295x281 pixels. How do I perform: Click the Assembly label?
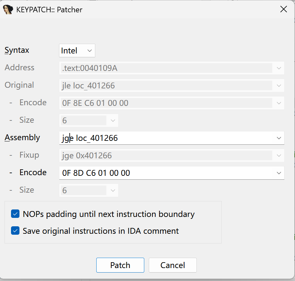click(x=22, y=138)
